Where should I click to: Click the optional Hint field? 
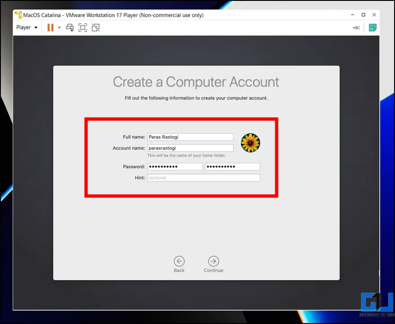[204, 178]
